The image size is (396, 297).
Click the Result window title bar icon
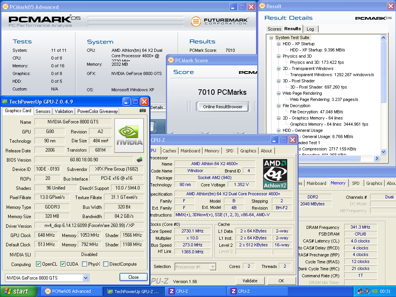point(263,6)
